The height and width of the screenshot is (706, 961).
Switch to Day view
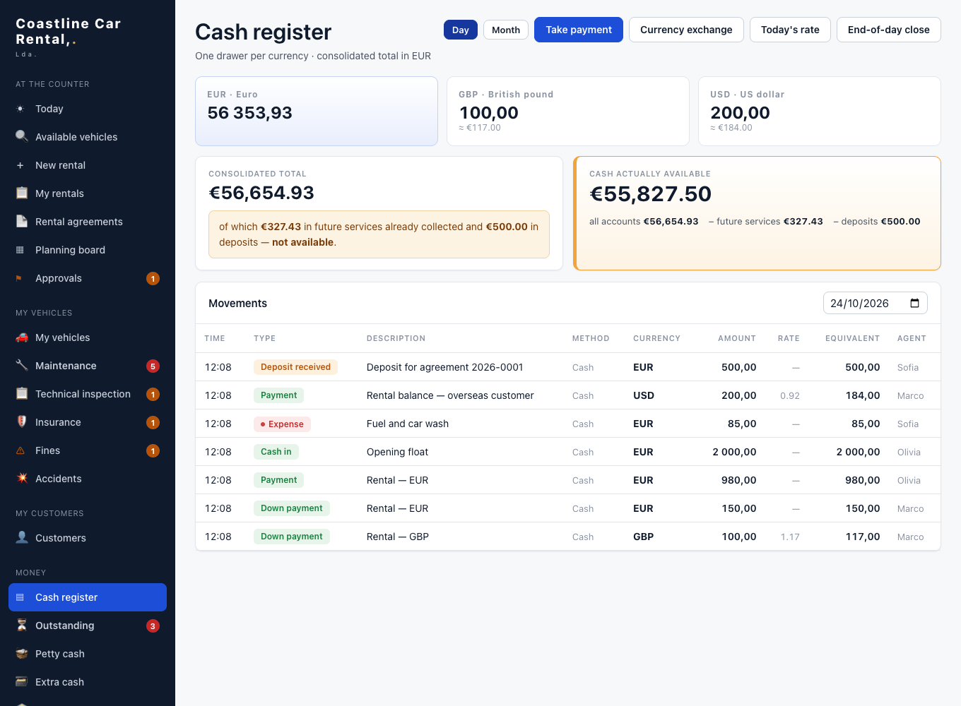[461, 30]
